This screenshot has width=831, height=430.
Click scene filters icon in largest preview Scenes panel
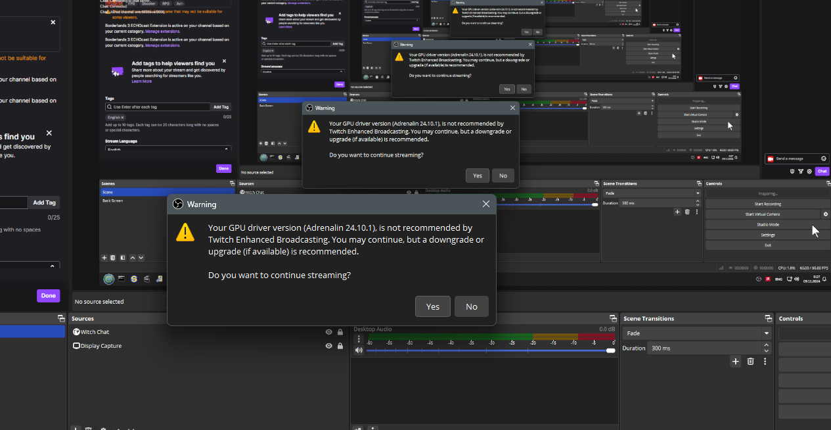pyautogui.click(x=122, y=258)
